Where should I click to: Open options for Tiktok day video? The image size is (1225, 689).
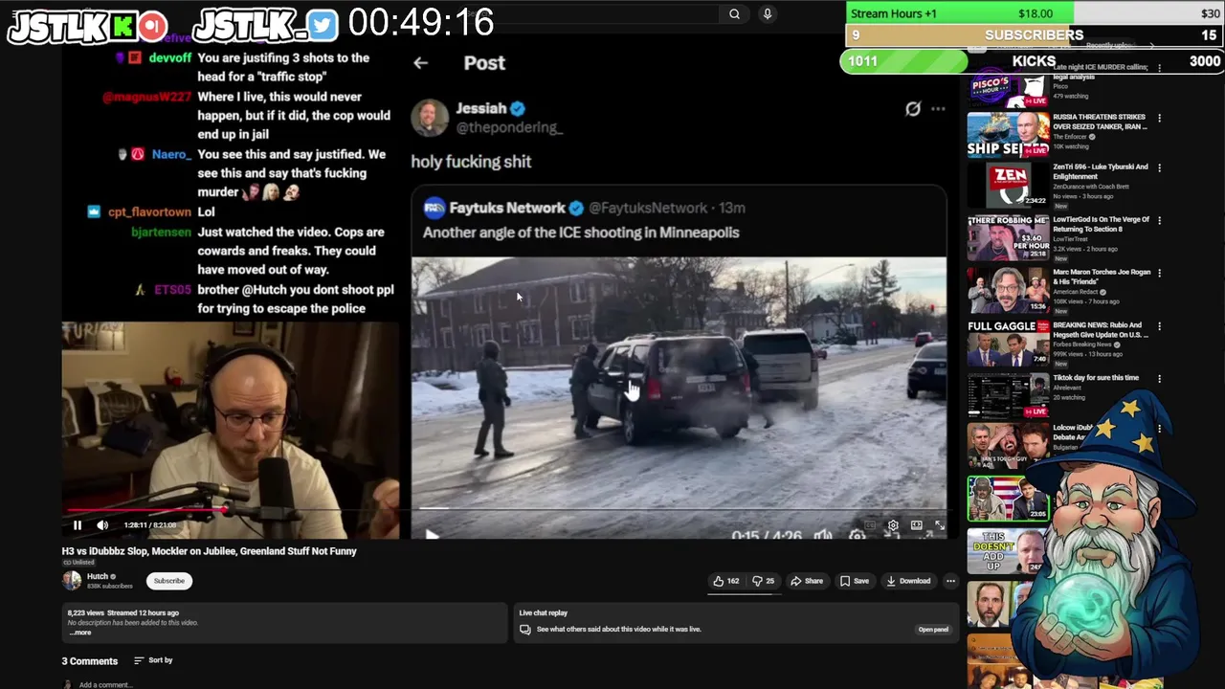pos(1159,379)
